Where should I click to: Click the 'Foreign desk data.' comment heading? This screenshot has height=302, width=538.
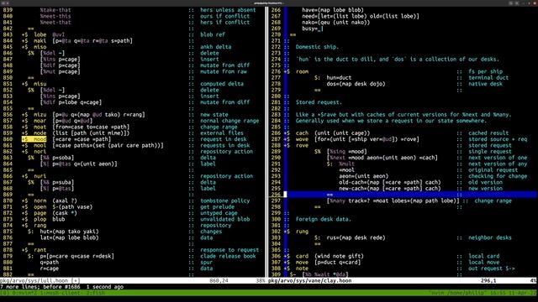(x=323, y=219)
